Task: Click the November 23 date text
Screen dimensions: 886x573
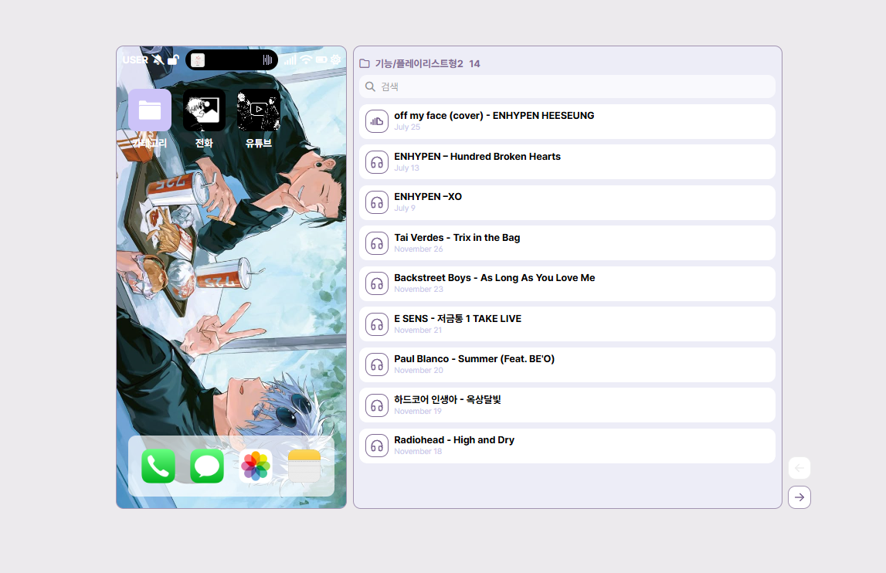Action: point(419,290)
